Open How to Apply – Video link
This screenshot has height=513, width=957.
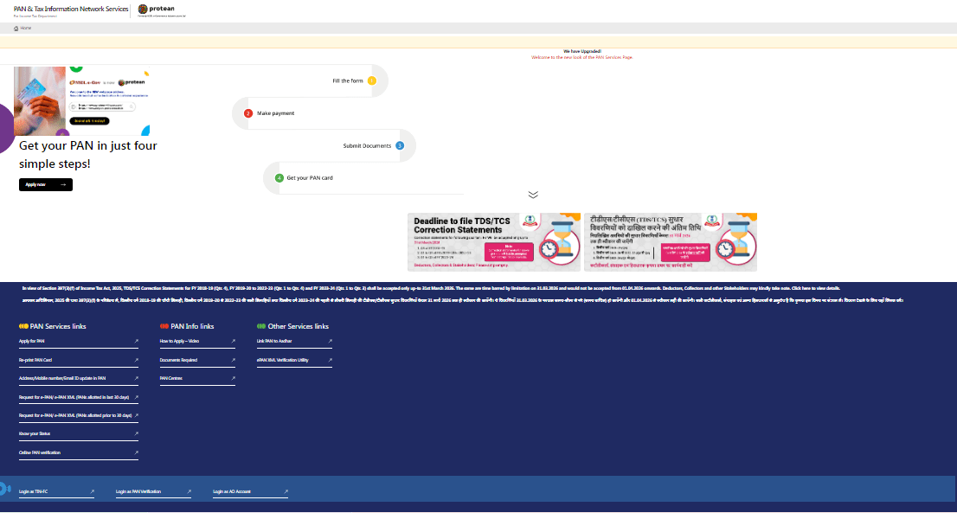coord(179,341)
